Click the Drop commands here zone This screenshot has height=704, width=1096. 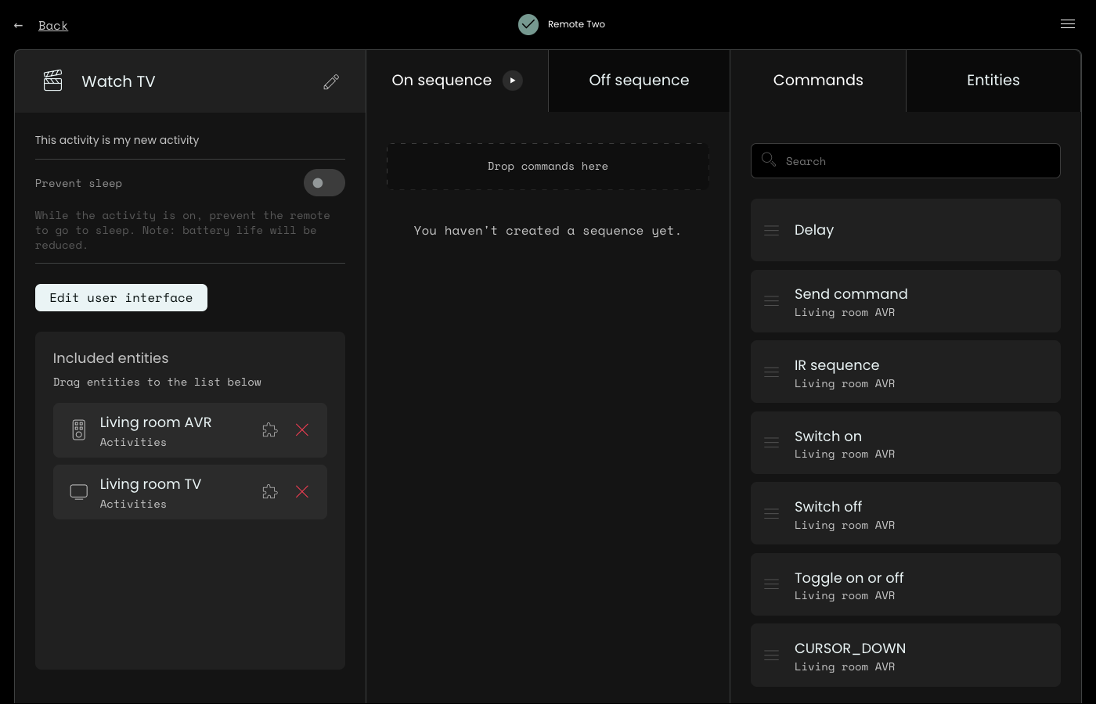pyautogui.click(x=548, y=167)
